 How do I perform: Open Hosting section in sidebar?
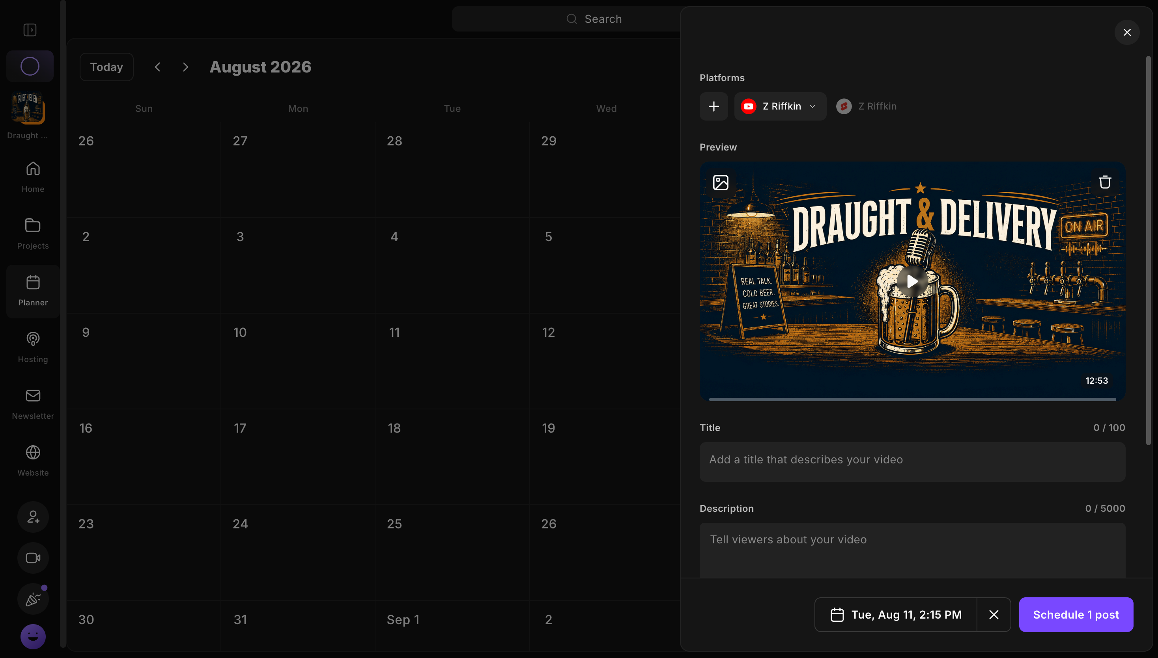point(33,347)
